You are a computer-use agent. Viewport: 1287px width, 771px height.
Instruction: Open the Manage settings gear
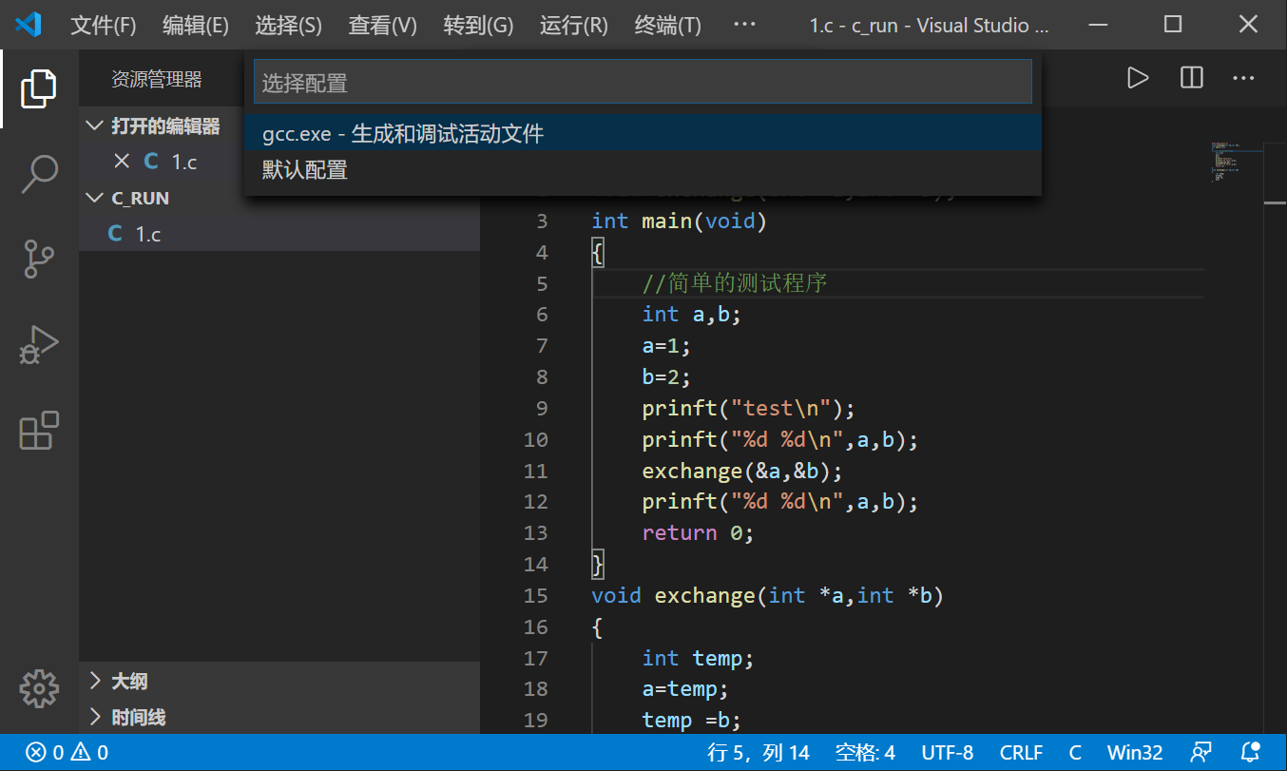(38, 688)
